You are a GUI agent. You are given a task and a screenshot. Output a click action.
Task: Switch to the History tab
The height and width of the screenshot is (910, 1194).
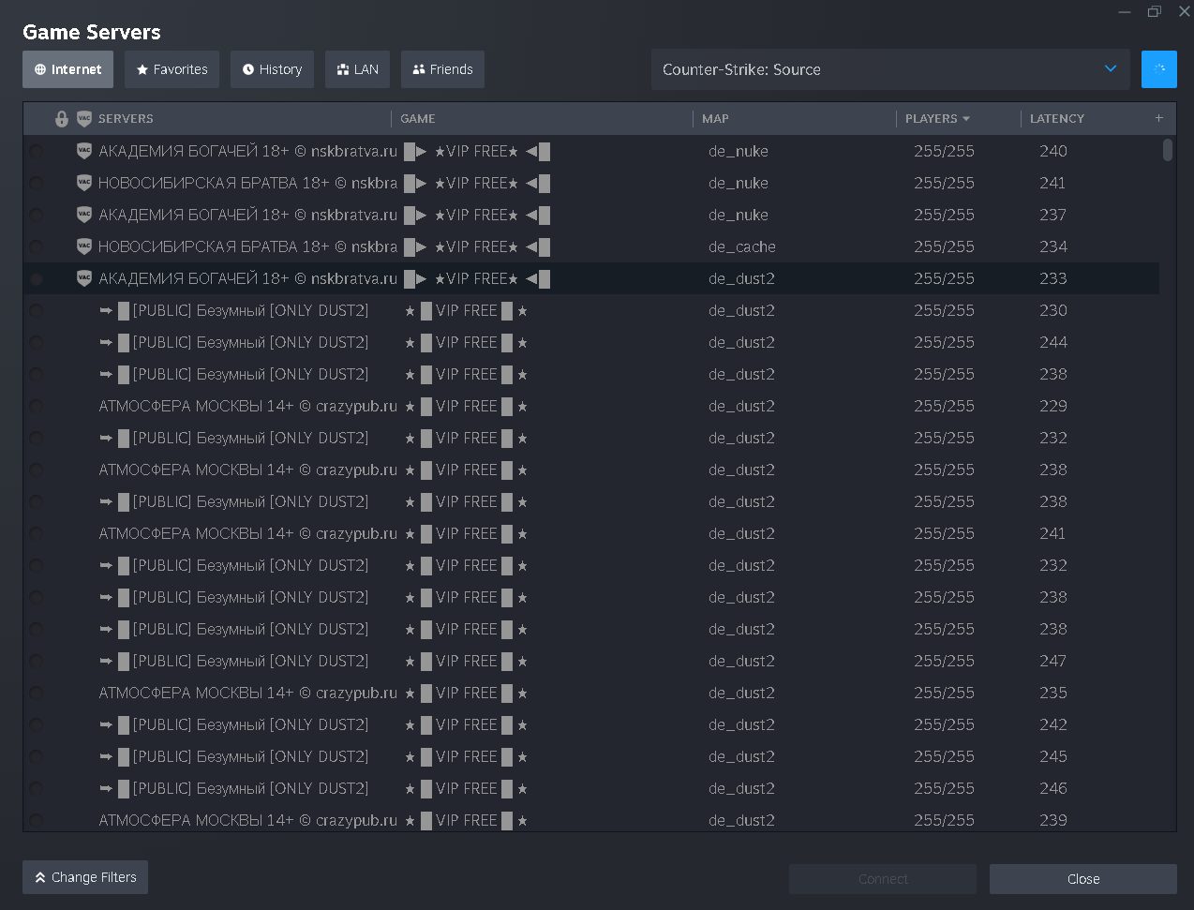pos(272,69)
